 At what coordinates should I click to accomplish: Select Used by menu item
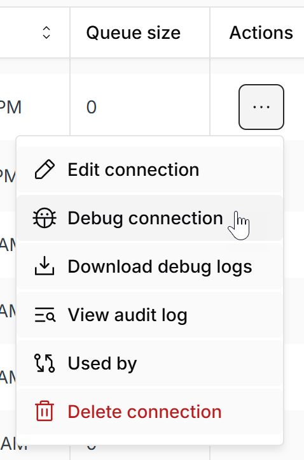click(x=150, y=364)
